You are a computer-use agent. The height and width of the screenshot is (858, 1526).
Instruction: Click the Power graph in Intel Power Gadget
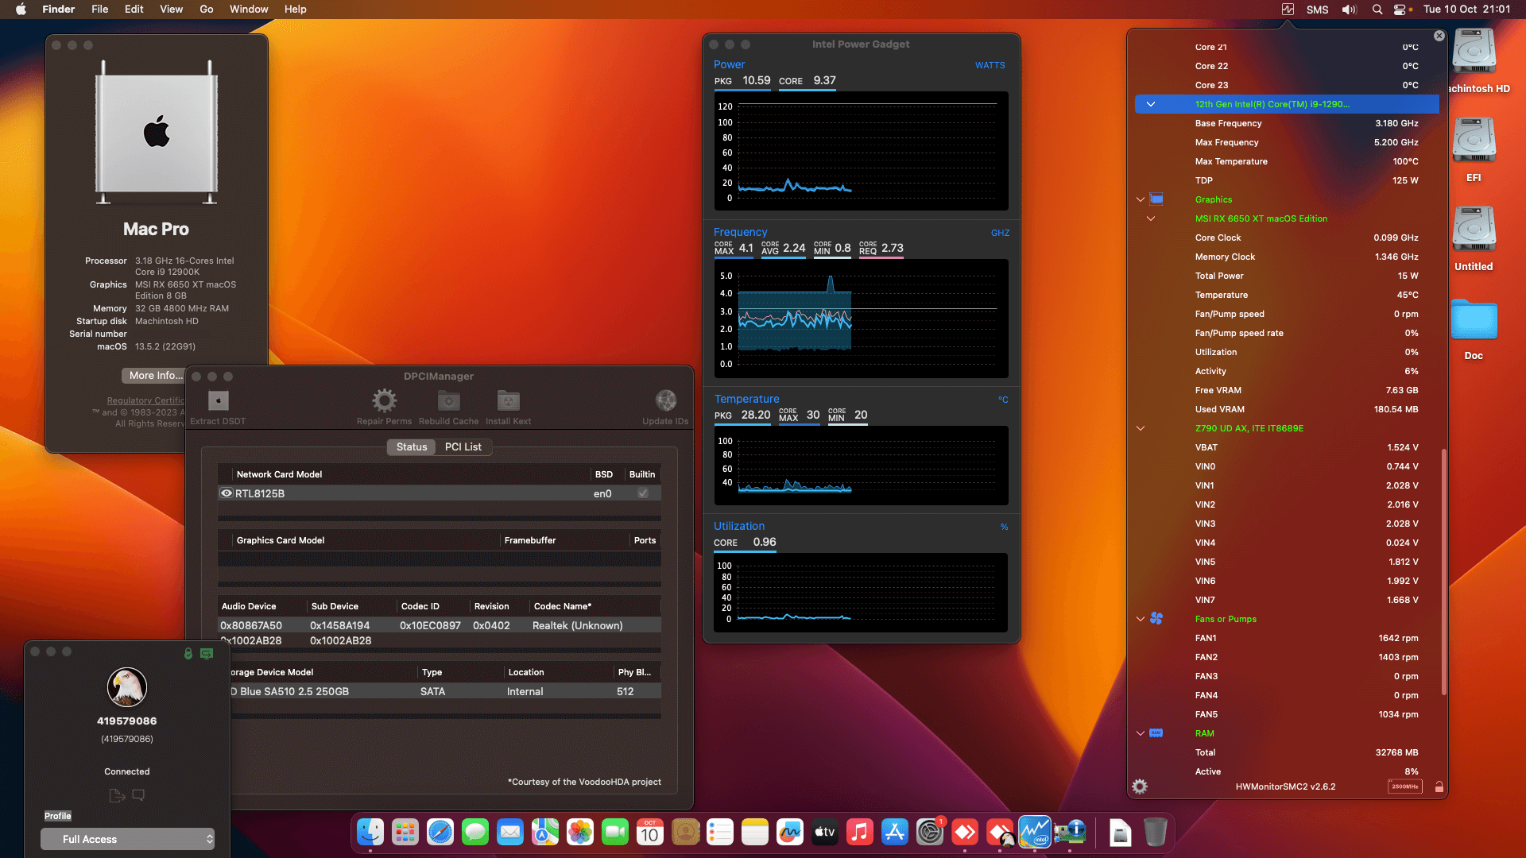tap(862, 151)
